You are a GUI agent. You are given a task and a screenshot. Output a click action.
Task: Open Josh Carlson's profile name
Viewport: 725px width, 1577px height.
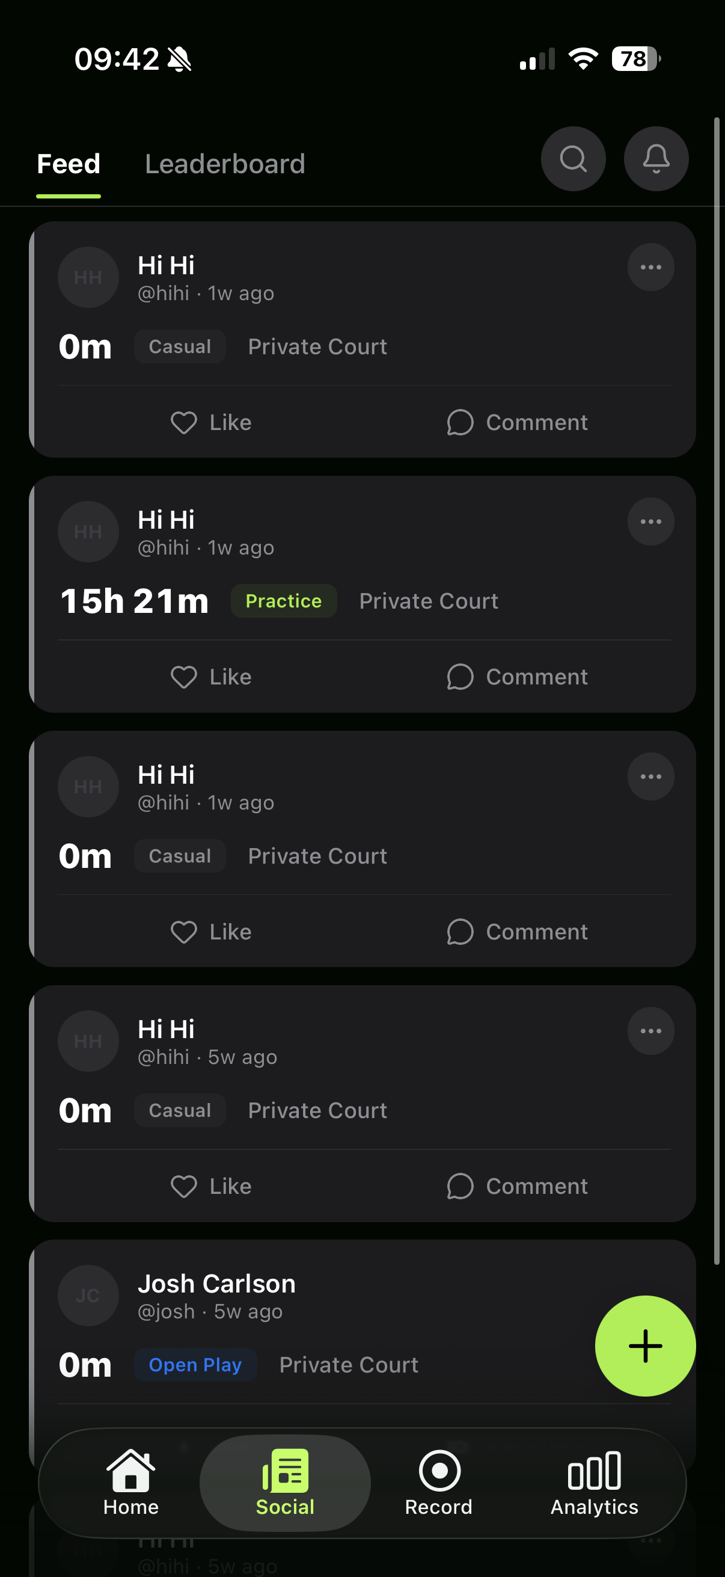[x=216, y=1282]
